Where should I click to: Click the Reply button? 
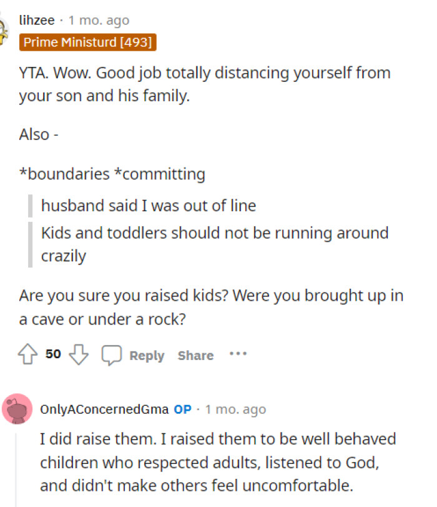point(147,355)
